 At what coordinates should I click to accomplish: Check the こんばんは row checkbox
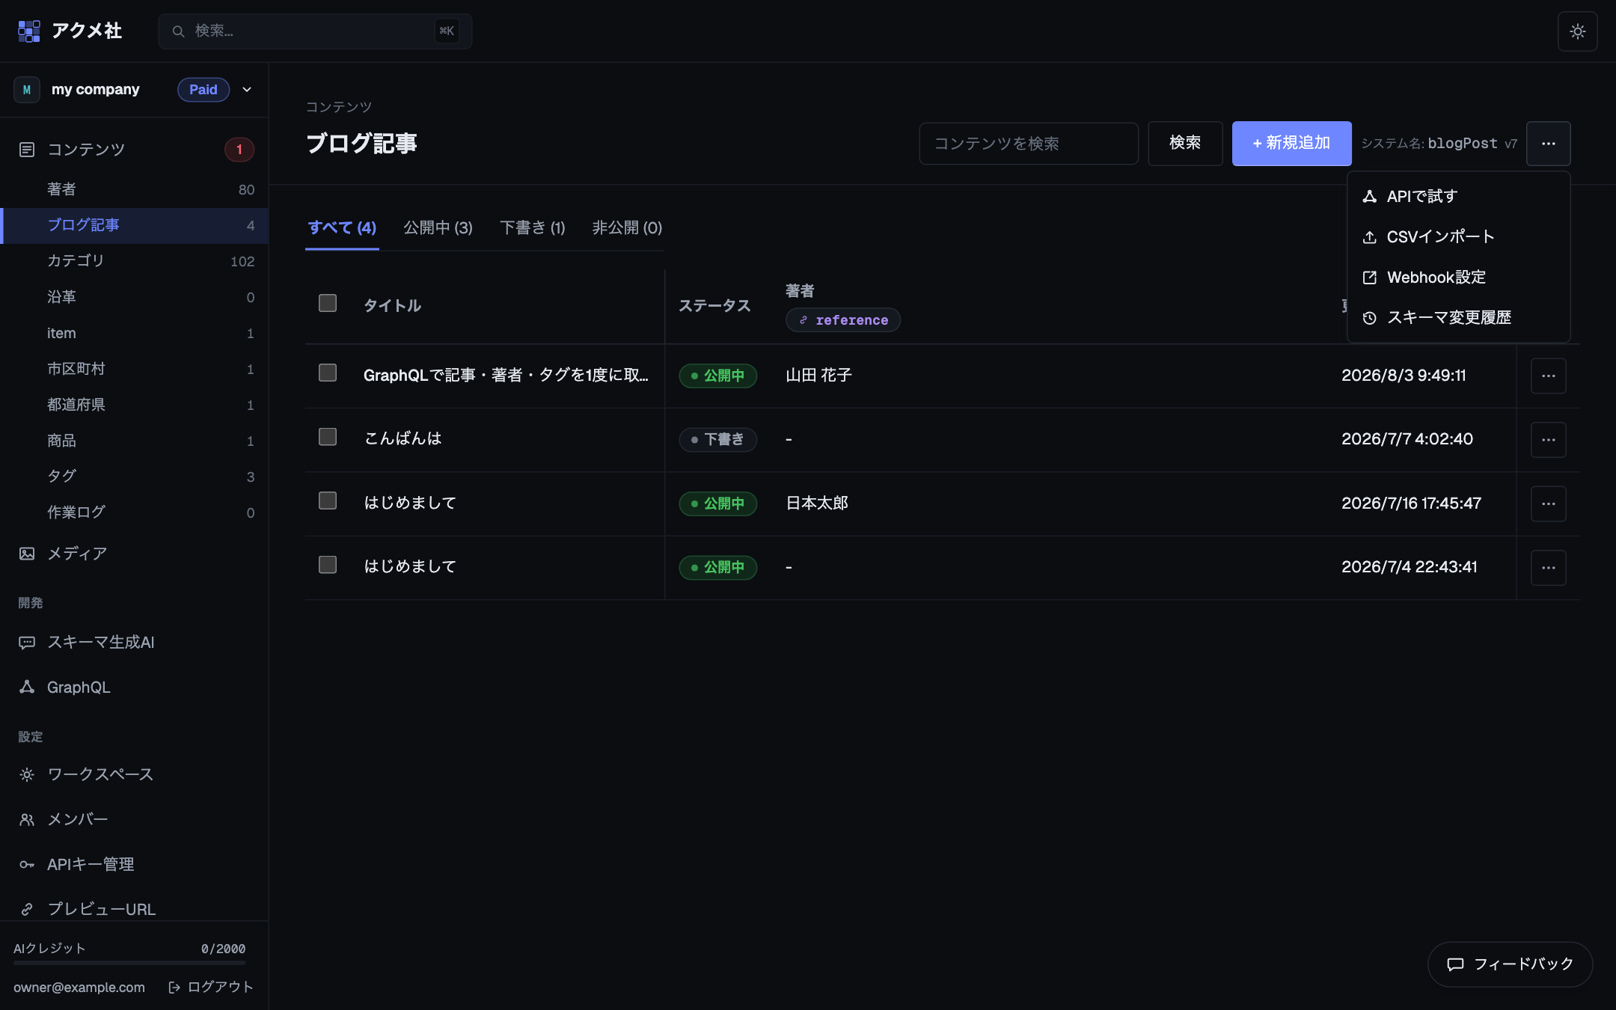(328, 437)
